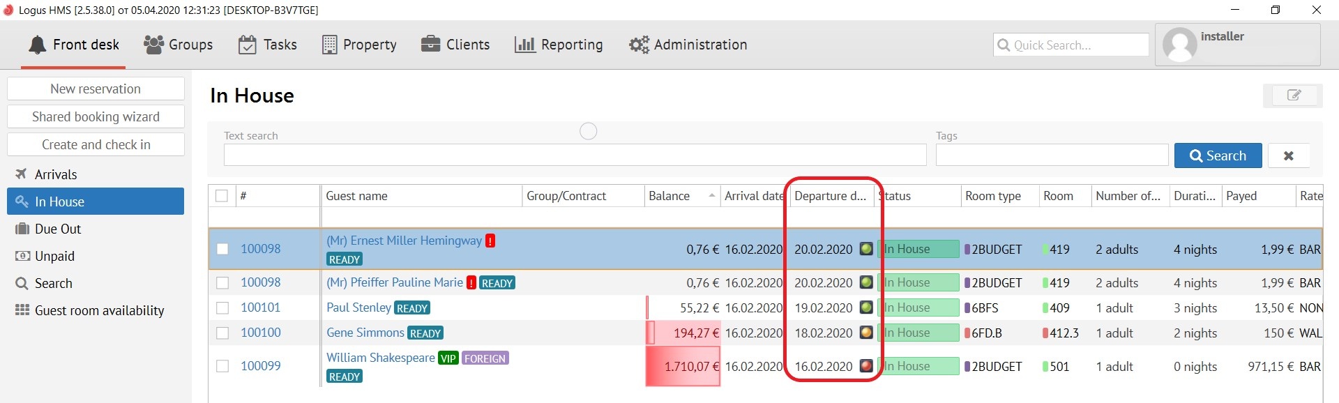Screen dimensions: 1339x403
Task: Tick the checkbox for Paul Stenley's row
Action: coord(222,307)
